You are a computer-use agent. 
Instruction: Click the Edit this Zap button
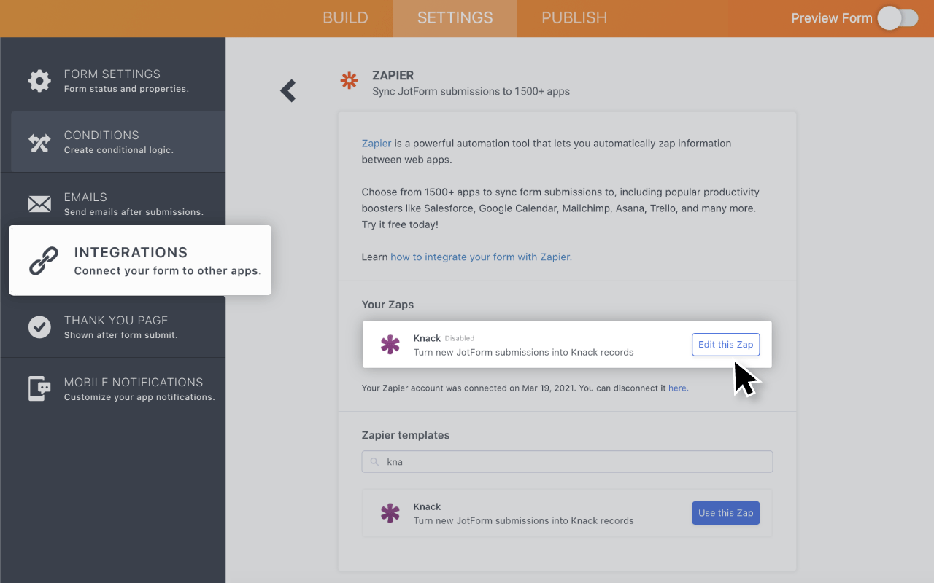click(725, 344)
